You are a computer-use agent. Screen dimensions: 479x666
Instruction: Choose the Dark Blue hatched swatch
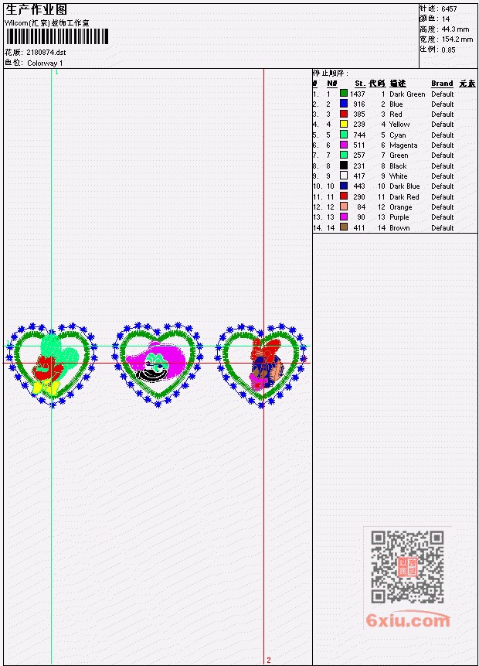[x=344, y=186]
